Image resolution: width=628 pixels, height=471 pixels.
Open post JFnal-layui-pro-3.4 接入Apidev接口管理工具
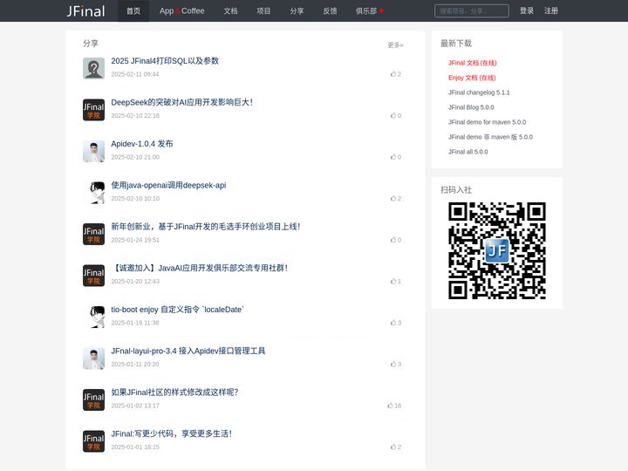click(x=188, y=351)
